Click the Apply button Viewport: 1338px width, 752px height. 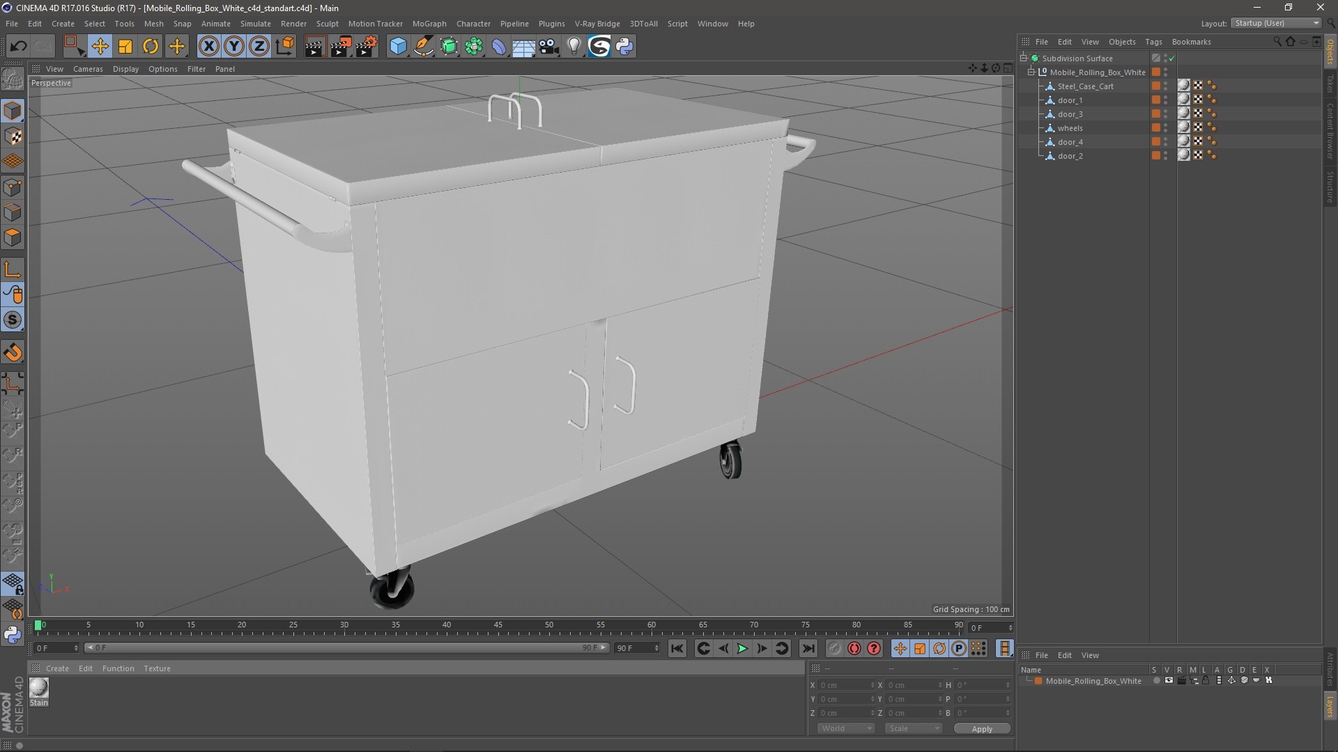coord(982,729)
